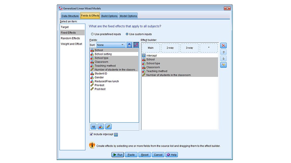The width and height of the screenshot is (291, 163).
Task: Click the information icon near the hint text
Action: coord(92,145)
